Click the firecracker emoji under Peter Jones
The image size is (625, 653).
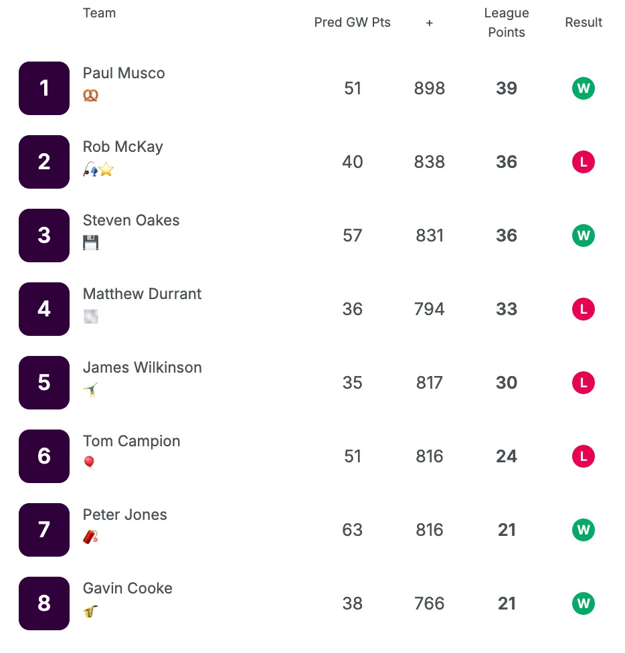point(90,537)
